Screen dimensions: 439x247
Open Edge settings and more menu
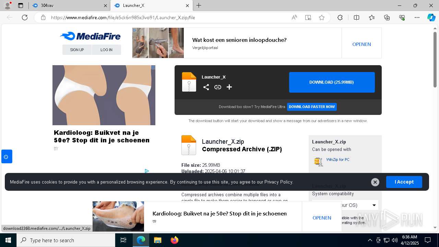point(417,17)
